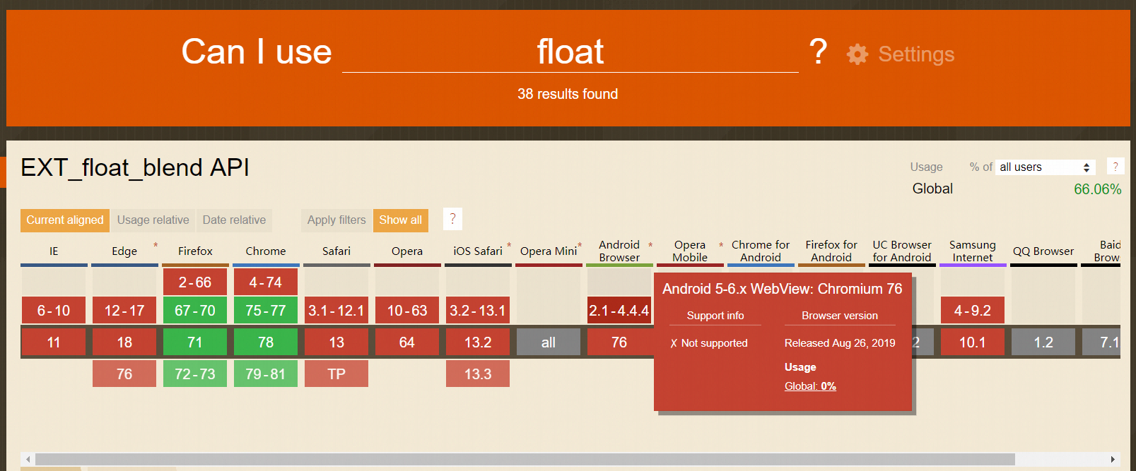1136x471 pixels.
Task: Select the Samsung Internet 4-9.2 cell
Action: tap(973, 311)
